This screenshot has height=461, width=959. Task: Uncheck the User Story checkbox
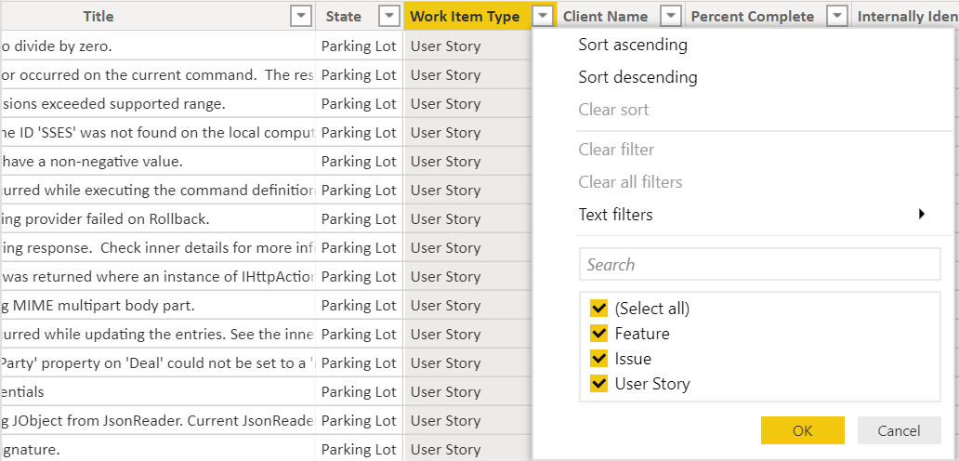(598, 383)
